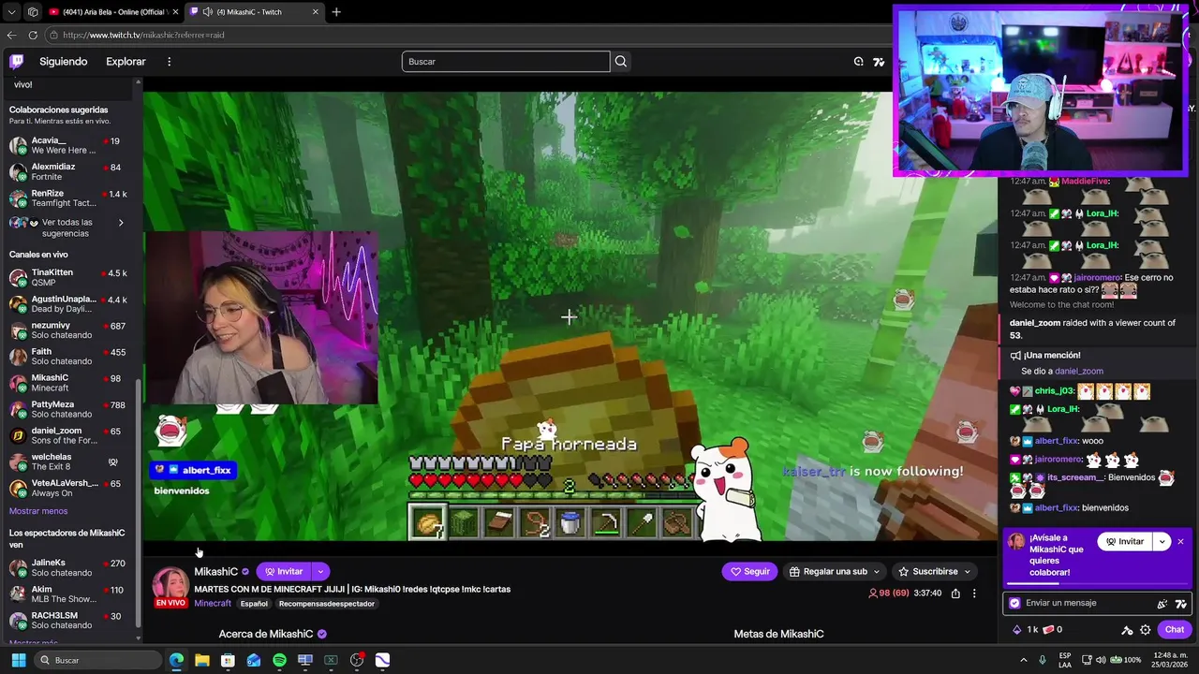This screenshot has height=674, width=1199.
Task: View site info lock icon in address bar
Action: [x=54, y=35]
